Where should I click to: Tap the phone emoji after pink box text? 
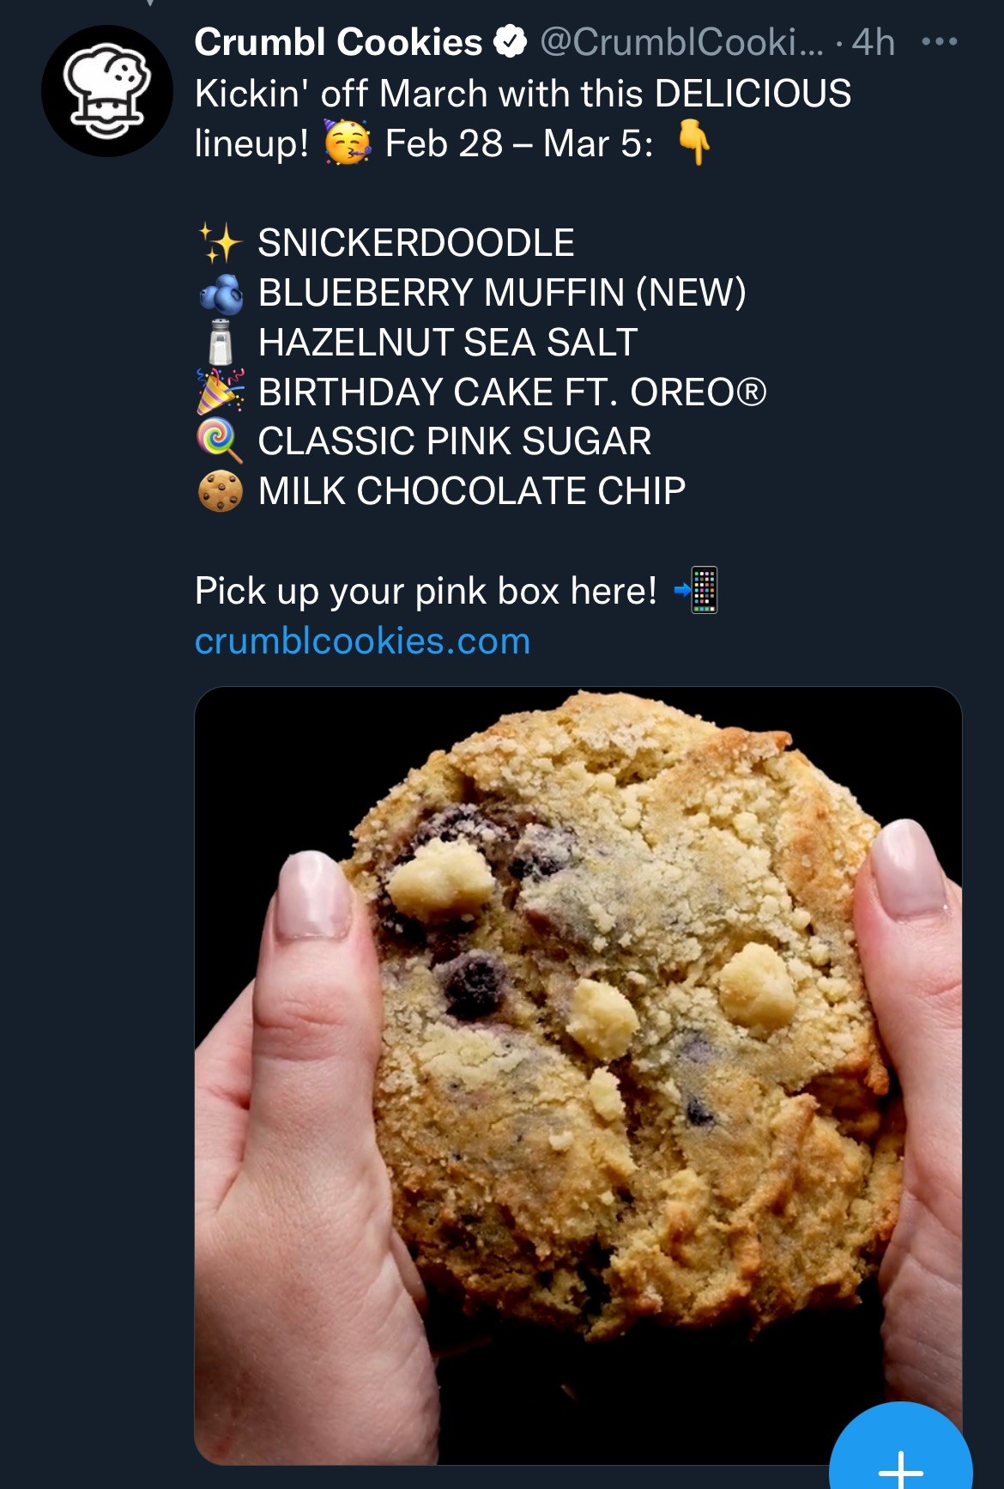click(x=696, y=590)
